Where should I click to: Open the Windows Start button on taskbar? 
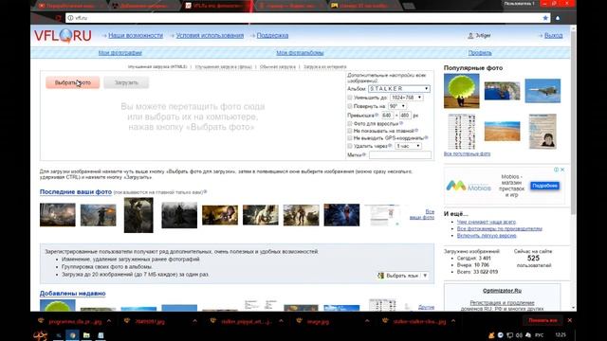click(40, 335)
